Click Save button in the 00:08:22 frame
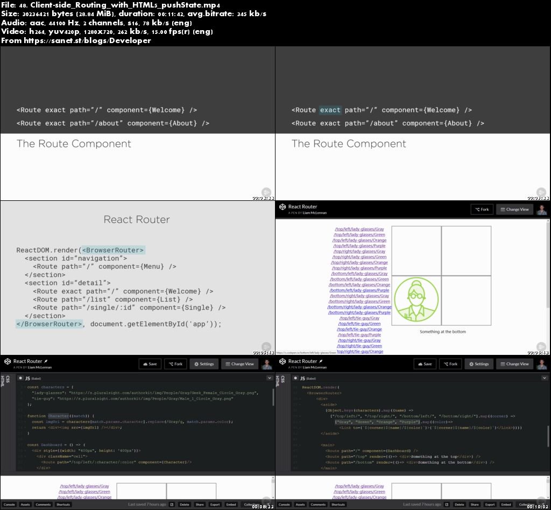This screenshot has width=551, height=510. (x=150, y=364)
